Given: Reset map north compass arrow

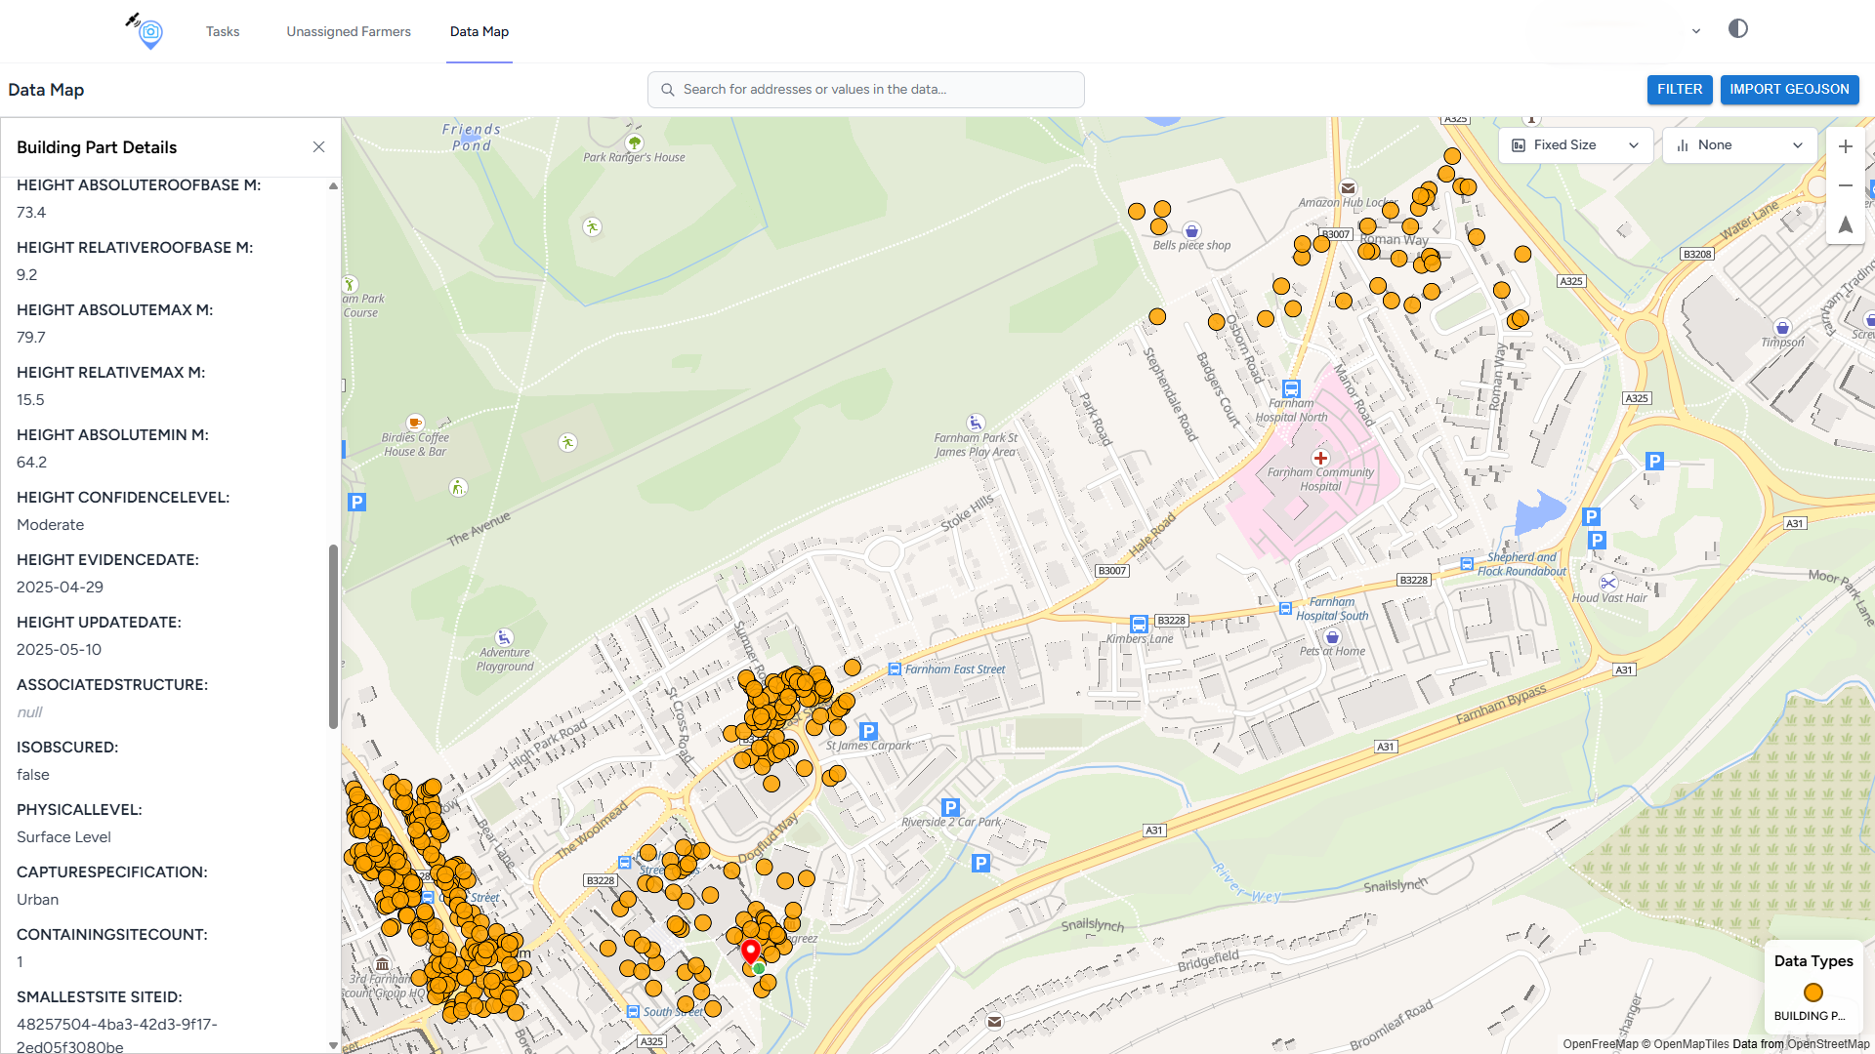Looking at the screenshot, I should 1845,225.
